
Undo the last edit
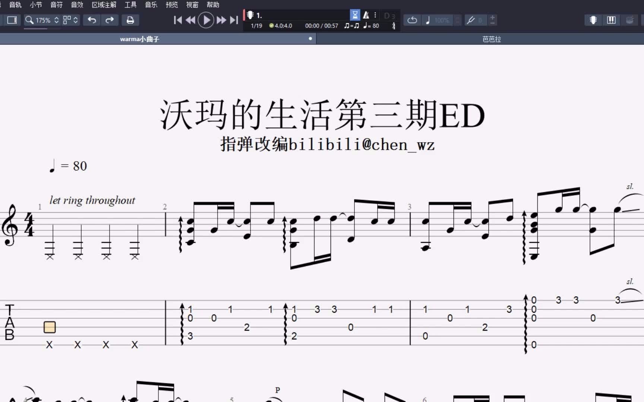coord(92,20)
